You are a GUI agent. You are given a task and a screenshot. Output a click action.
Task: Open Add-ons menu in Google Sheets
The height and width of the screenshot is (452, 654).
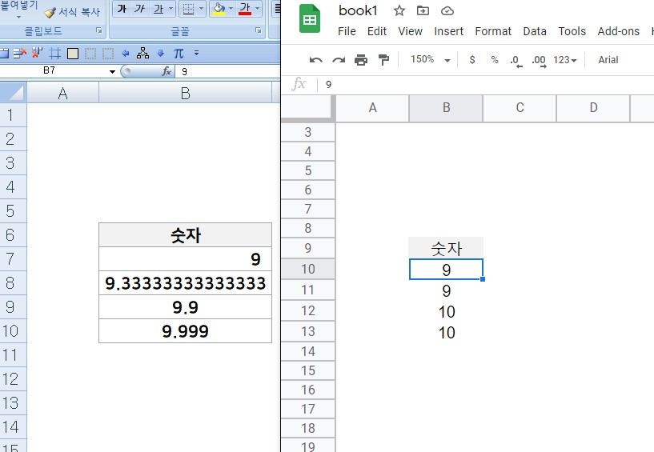point(618,31)
